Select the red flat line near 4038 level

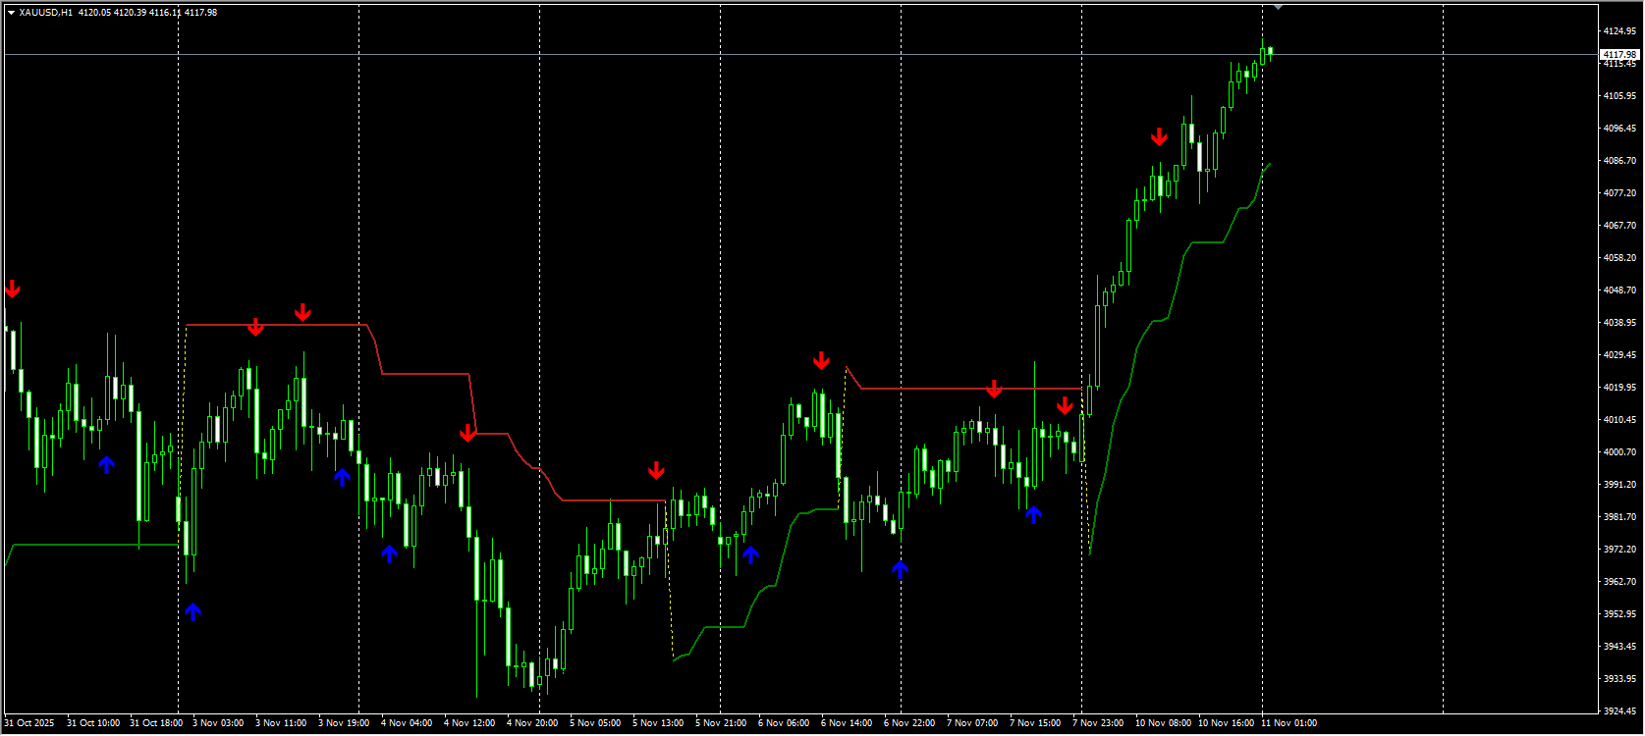pyautogui.click(x=275, y=325)
